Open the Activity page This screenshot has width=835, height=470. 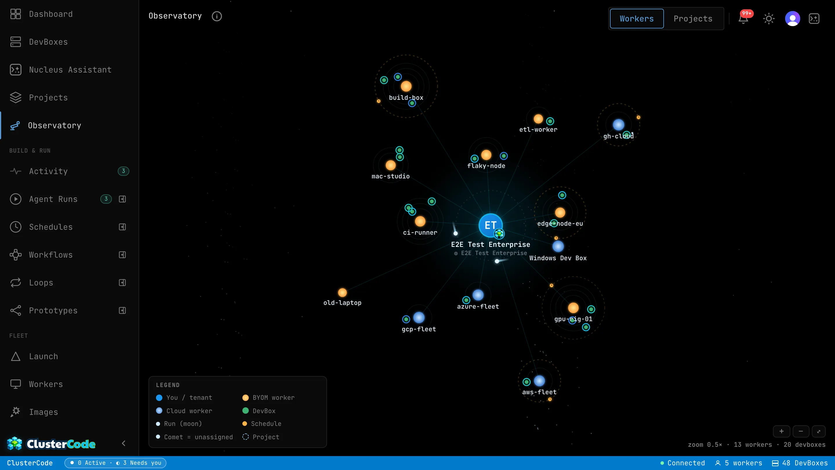69,171
